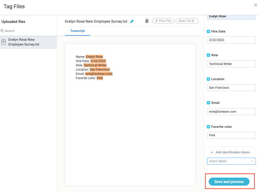Toggle the Favorite color checkbox
Screen dimensions: 258x192
tap(208, 127)
